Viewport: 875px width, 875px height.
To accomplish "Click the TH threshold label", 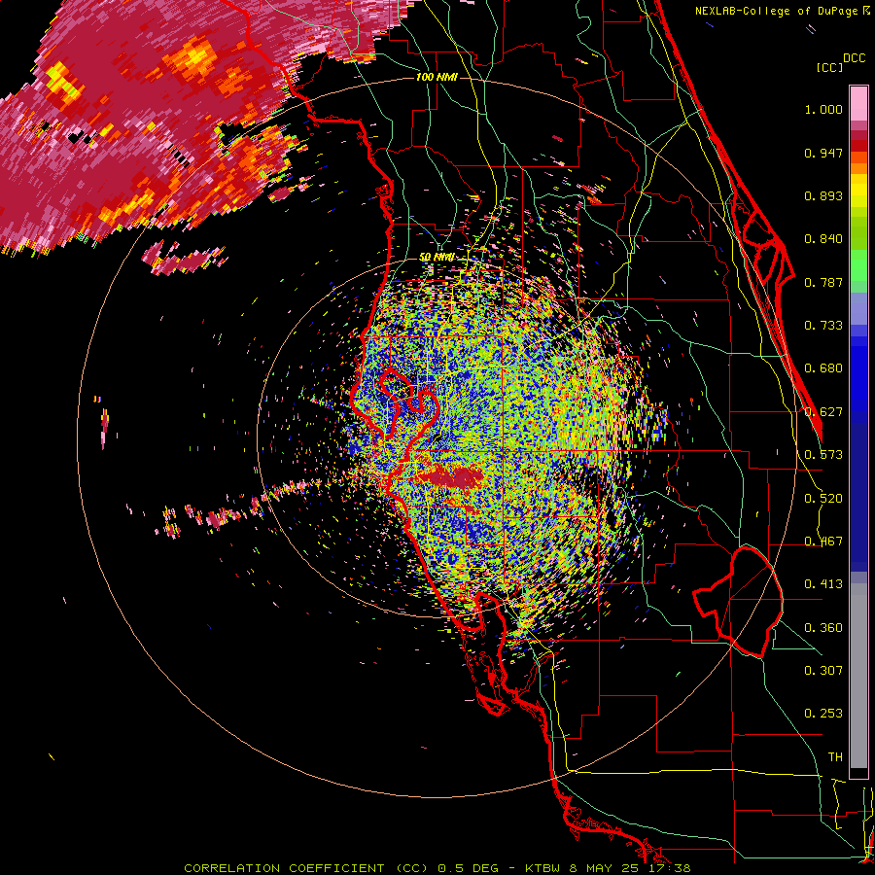I will pyautogui.click(x=835, y=757).
